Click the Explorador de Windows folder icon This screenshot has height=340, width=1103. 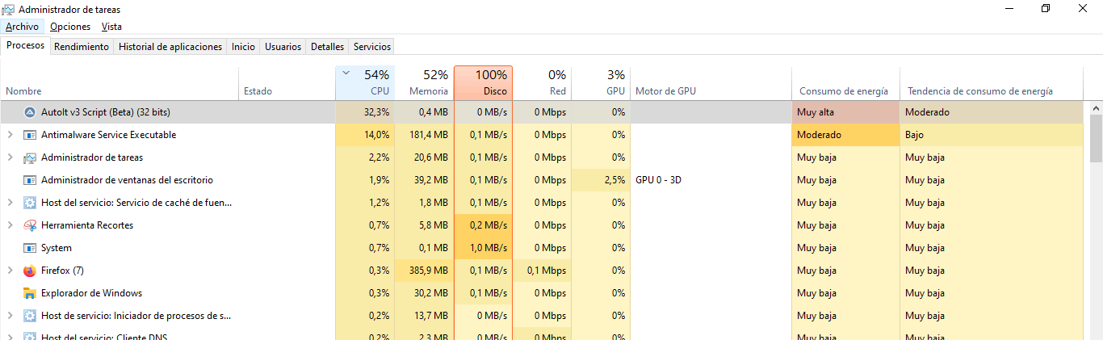30,293
